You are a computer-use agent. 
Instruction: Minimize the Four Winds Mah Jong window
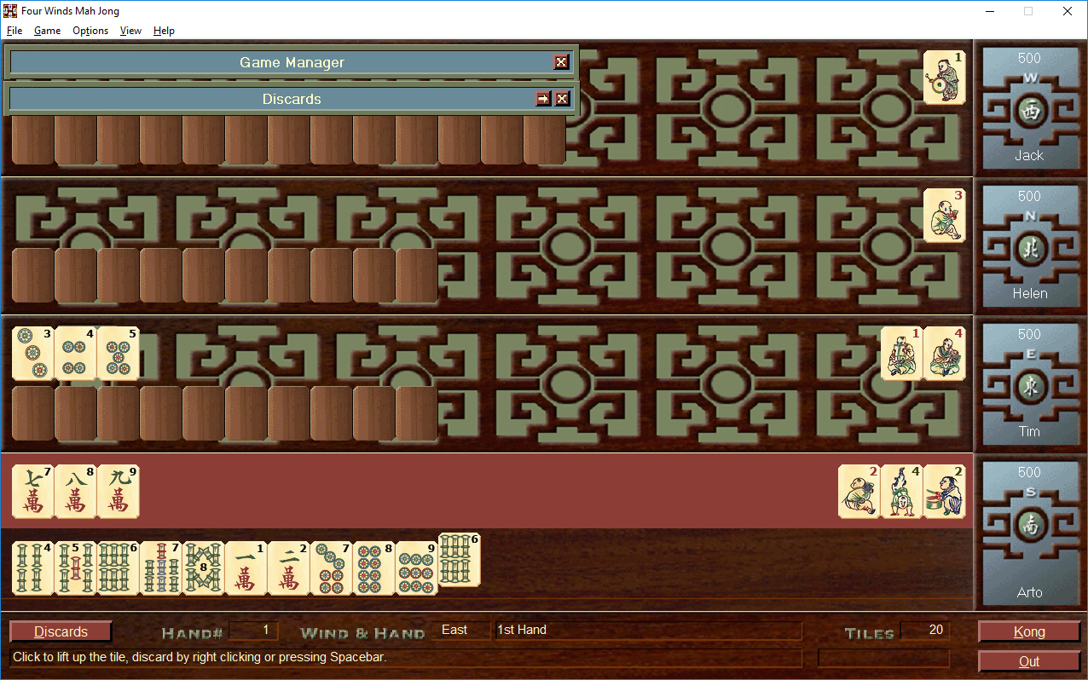pos(989,11)
